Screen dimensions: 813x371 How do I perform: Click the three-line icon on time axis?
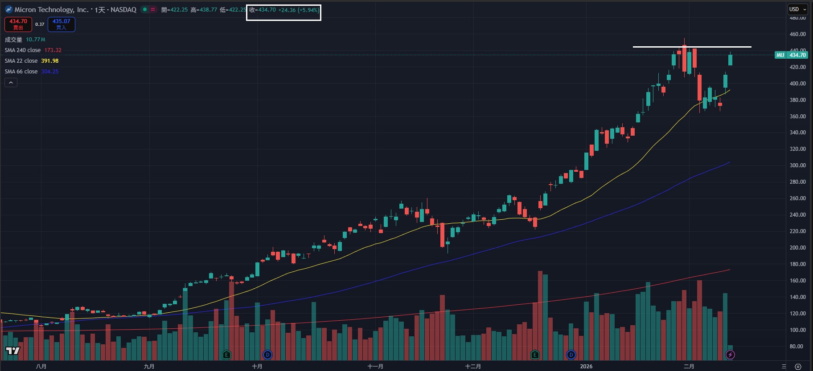click(x=784, y=367)
